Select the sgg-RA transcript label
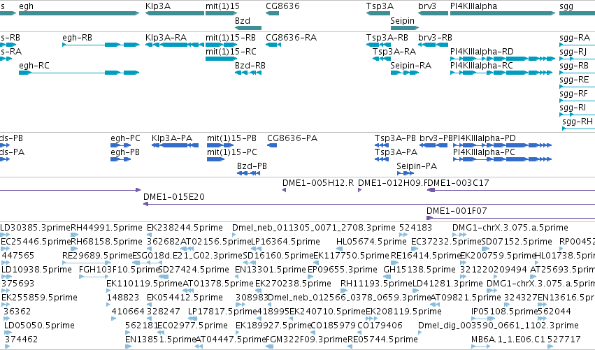 tap(575, 38)
